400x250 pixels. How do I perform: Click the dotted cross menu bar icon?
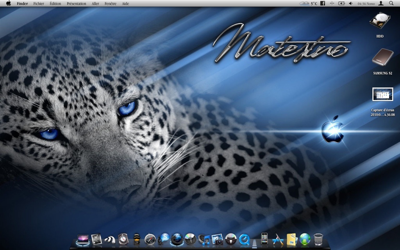click(x=332, y=3)
